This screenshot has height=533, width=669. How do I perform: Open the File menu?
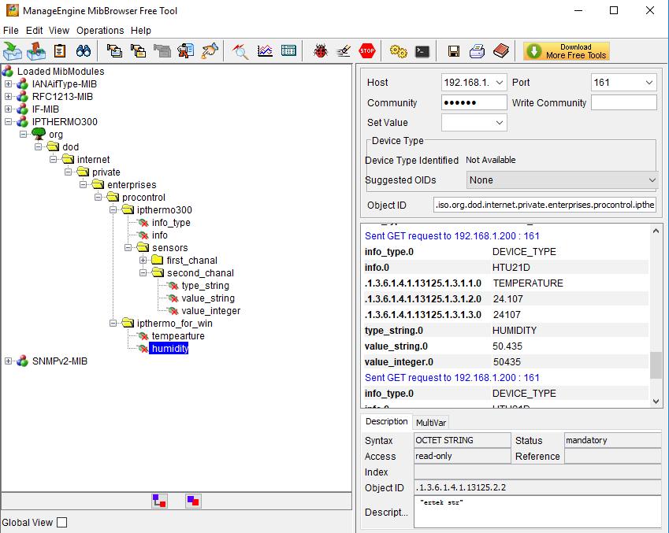click(x=11, y=30)
